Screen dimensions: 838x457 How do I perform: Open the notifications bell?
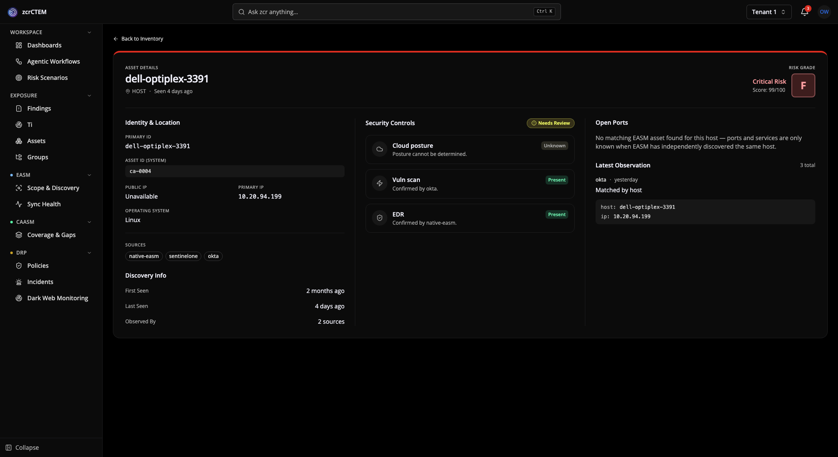tap(805, 12)
